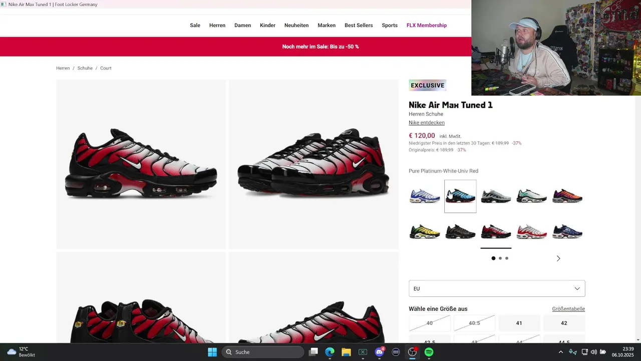Open the rear heel product image
The height and width of the screenshot is (361, 641).
tap(141, 298)
